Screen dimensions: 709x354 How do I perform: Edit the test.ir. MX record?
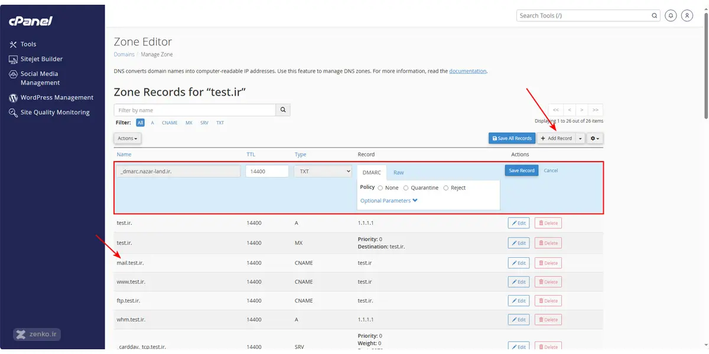coord(519,243)
